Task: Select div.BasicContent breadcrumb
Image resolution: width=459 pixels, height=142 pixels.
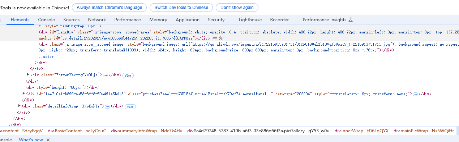Action: coord(77,131)
